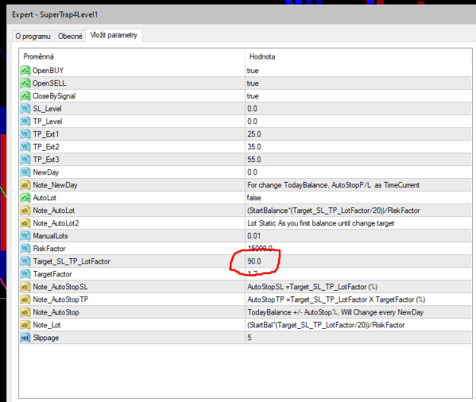The width and height of the screenshot is (476, 402).
Task: Select the SL_Level variable name
Action: pyautogui.click(x=47, y=109)
